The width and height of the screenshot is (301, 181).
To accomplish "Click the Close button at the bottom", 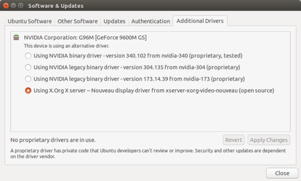I will click(x=282, y=173).
